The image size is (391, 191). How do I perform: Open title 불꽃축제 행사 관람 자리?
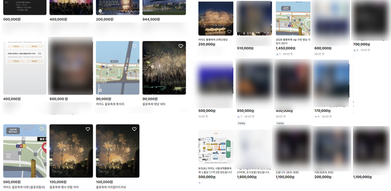(64, 187)
